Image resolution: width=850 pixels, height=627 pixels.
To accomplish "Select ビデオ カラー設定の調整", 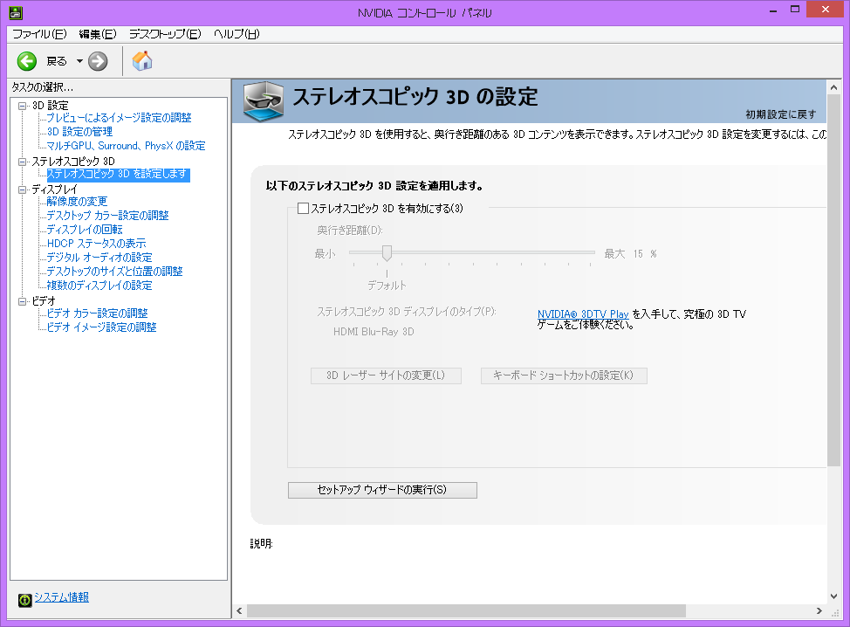I will [97, 313].
